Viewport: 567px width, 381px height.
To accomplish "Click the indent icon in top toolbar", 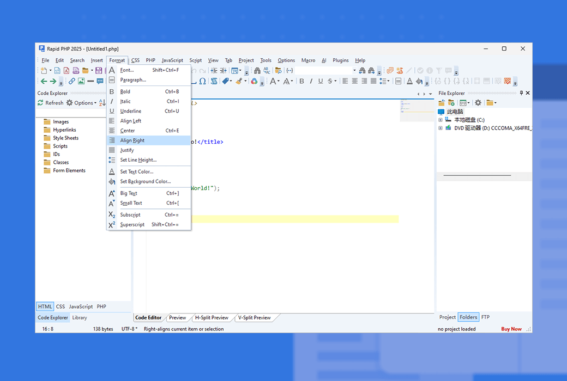I will coord(214,70).
